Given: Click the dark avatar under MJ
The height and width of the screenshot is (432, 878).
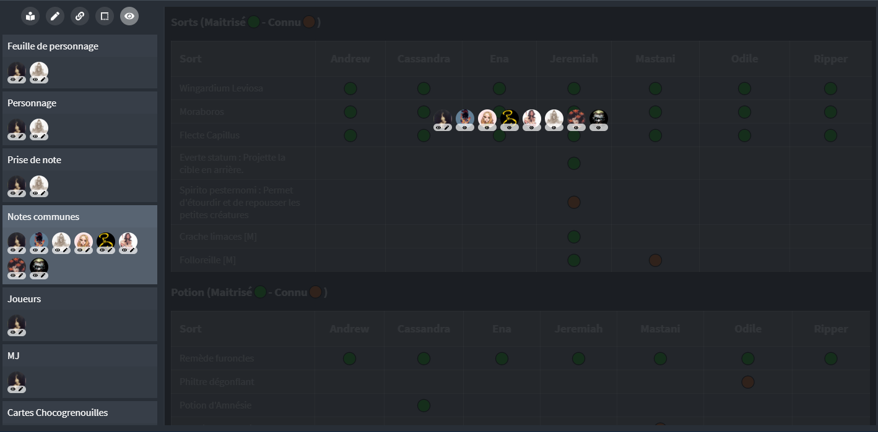Looking at the screenshot, I should click(17, 380).
